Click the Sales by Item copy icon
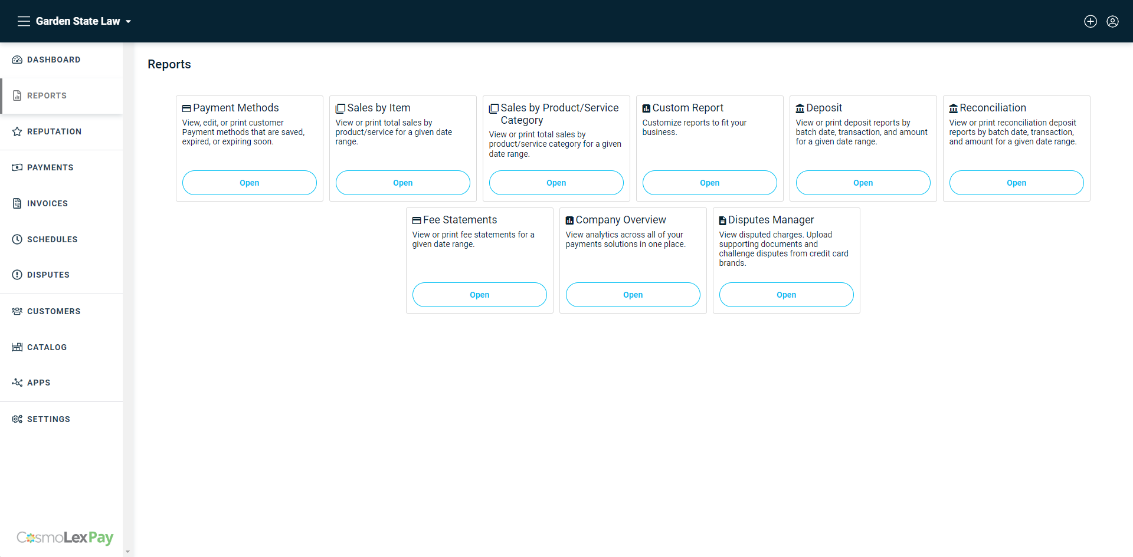The image size is (1133, 557). [340, 108]
